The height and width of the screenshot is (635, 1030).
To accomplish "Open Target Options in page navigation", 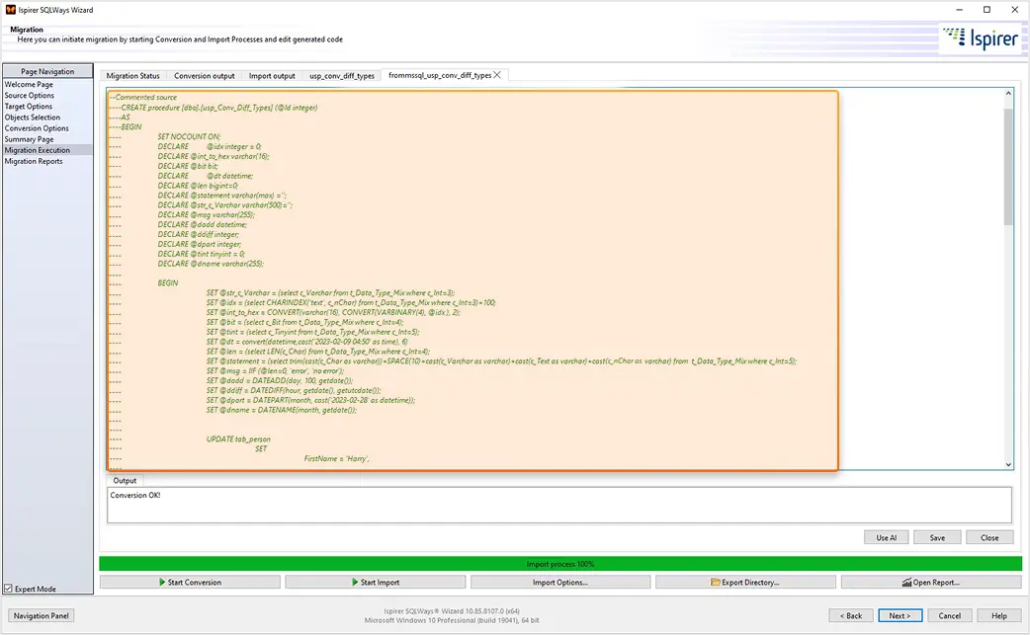I will point(29,107).
